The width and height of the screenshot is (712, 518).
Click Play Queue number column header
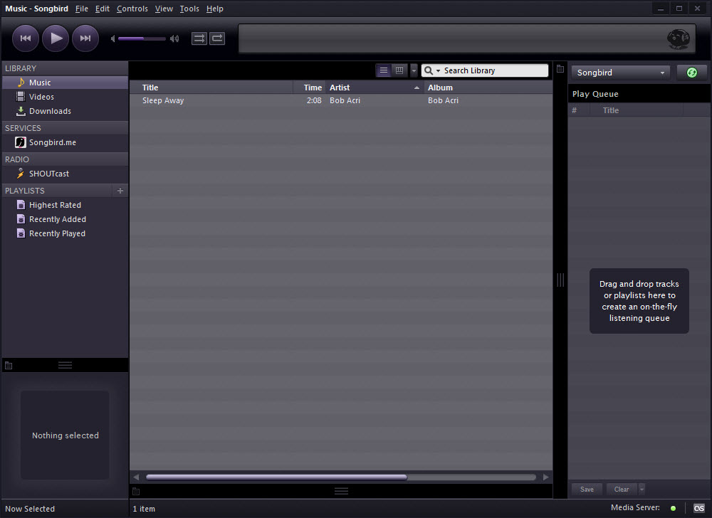[579, 110]
